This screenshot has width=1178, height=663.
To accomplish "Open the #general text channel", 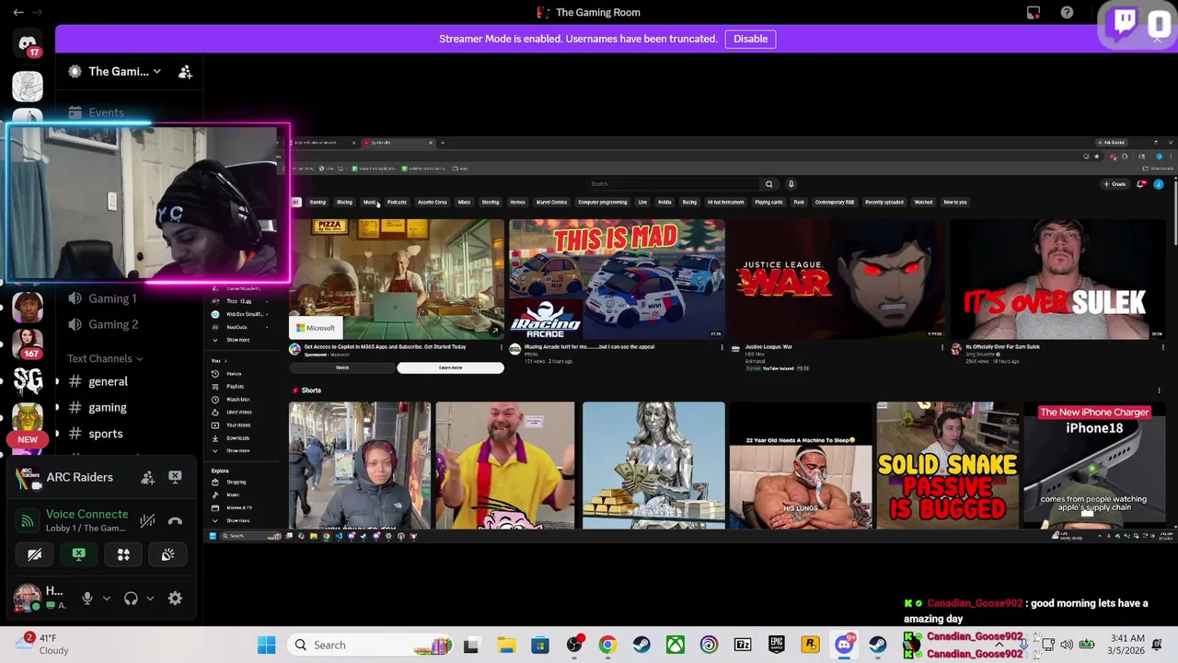I will (x=108, y=381).
